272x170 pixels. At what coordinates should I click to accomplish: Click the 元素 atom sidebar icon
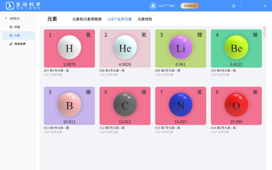coord(11,35)
